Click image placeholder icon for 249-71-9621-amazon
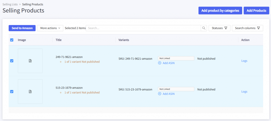This screenshot has width=271, height=121. [x=30, y=61]
